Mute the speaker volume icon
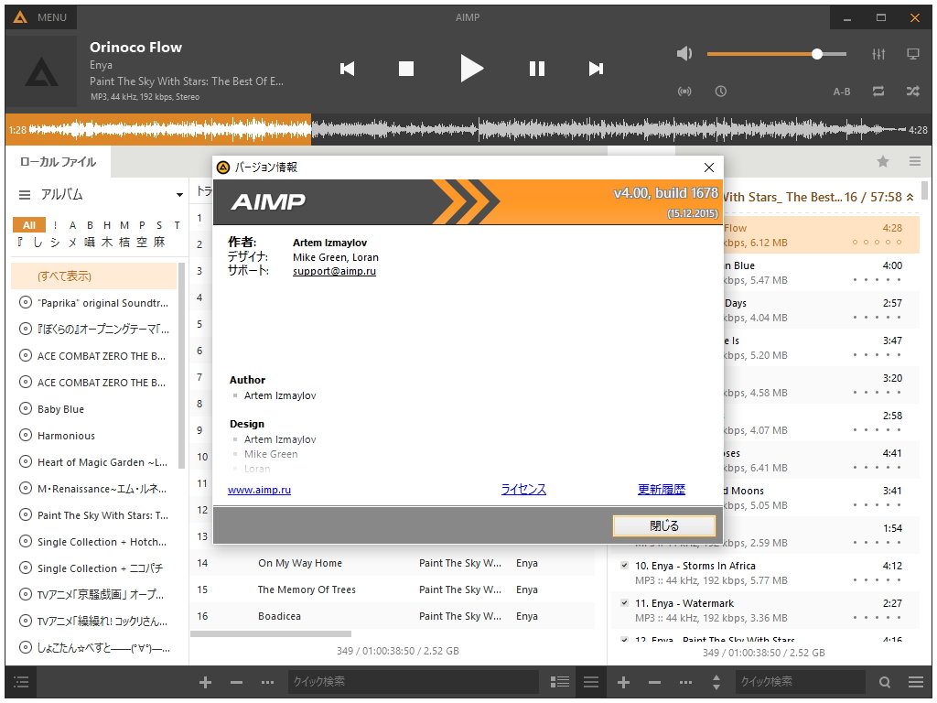This screenshot has width=937, height=703. click(x=684, y=54)
